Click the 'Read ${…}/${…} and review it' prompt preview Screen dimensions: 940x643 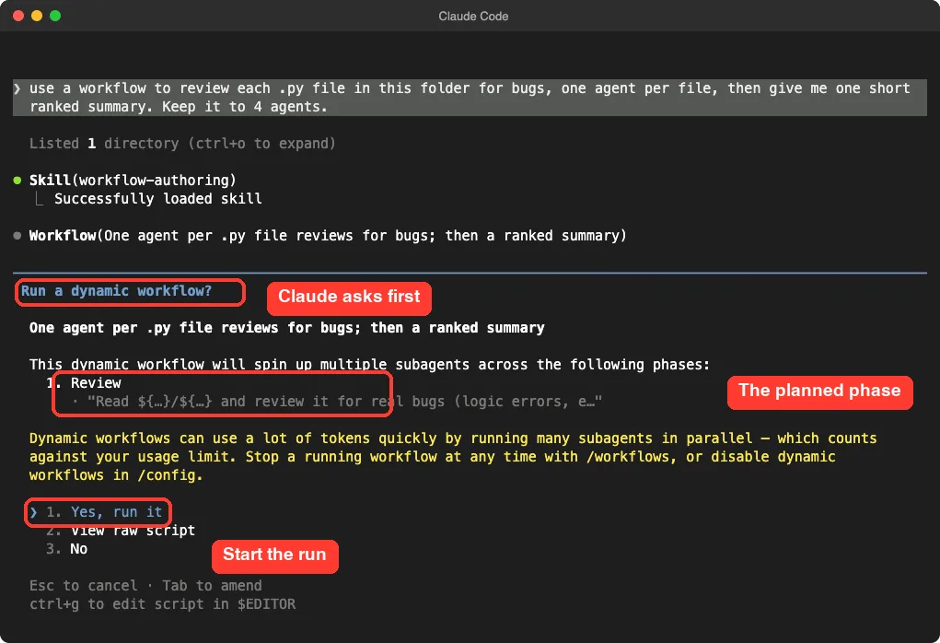click(344, 402)
